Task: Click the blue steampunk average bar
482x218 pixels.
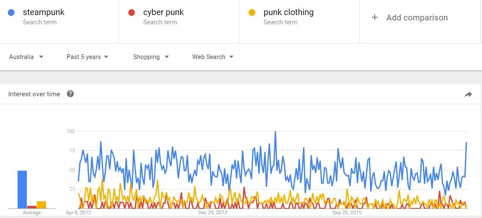Action: tap(22, 189)
